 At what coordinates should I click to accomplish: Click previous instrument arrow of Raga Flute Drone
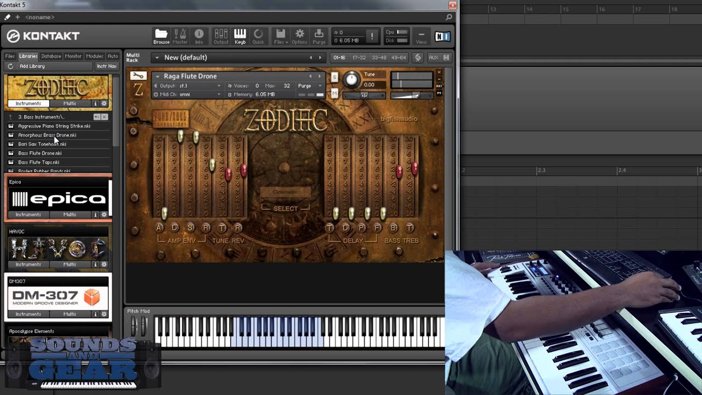click(310, 76)
